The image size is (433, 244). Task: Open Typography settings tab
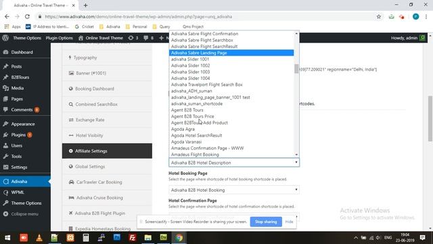[107, 58]
